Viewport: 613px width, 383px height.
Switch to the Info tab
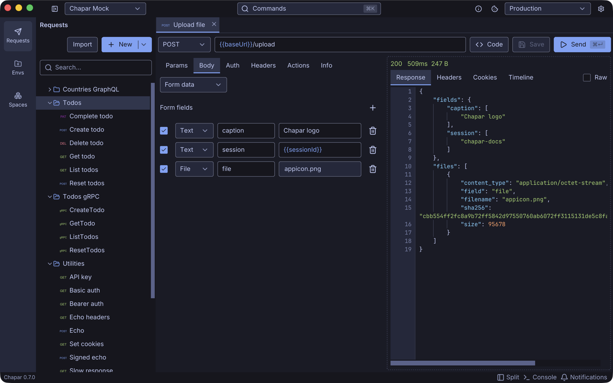326,65
